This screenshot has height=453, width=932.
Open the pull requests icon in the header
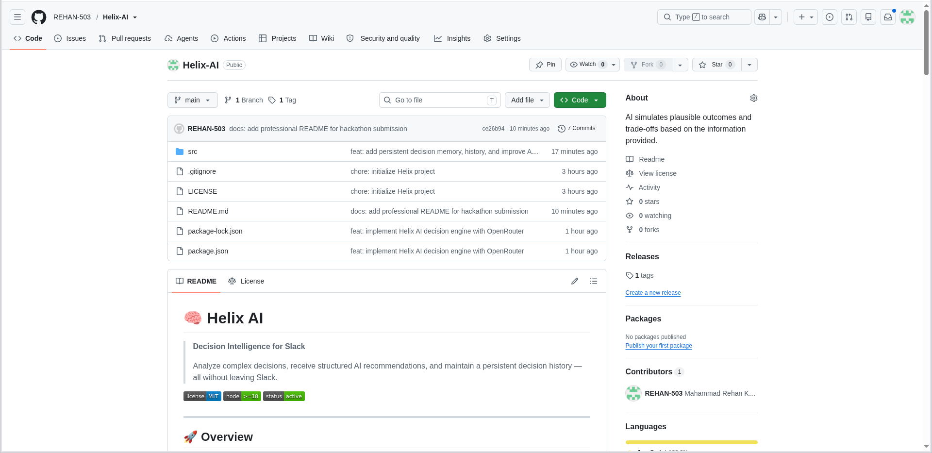coord(849,17)
